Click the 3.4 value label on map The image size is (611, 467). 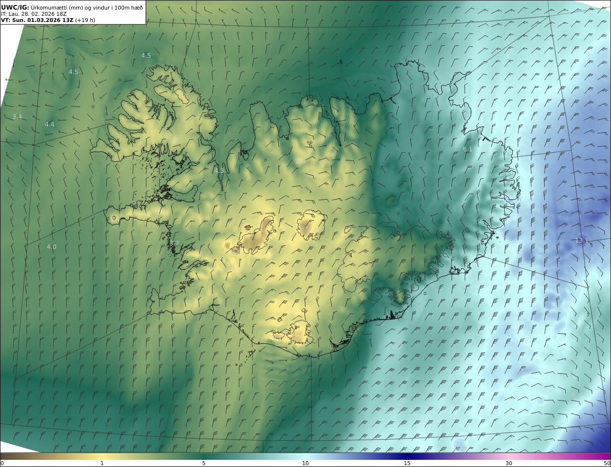[17, 117]
